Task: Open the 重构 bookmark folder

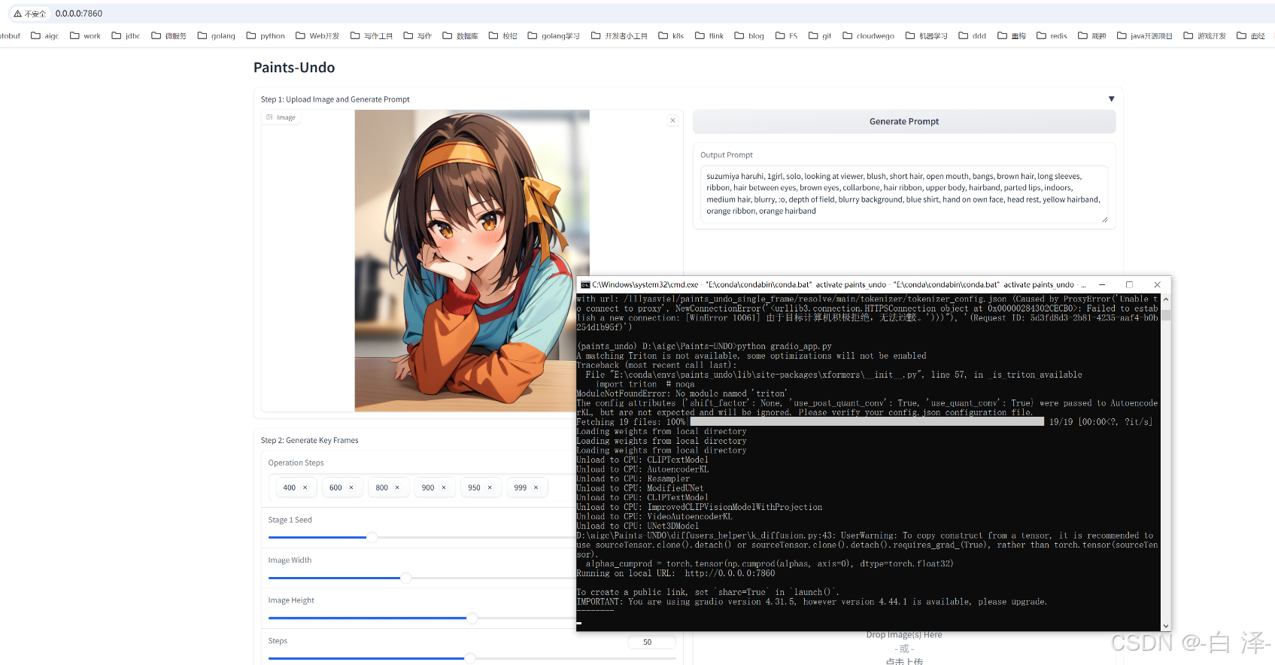Action: click(x=1012, y=35)
